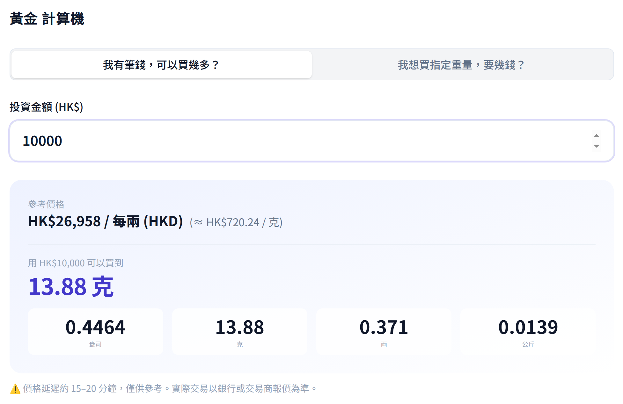Image resolution: width=623 pixels, height=404 pixels.
Task: Click the warning triangle icon
Action: click(x=15, y=389)
